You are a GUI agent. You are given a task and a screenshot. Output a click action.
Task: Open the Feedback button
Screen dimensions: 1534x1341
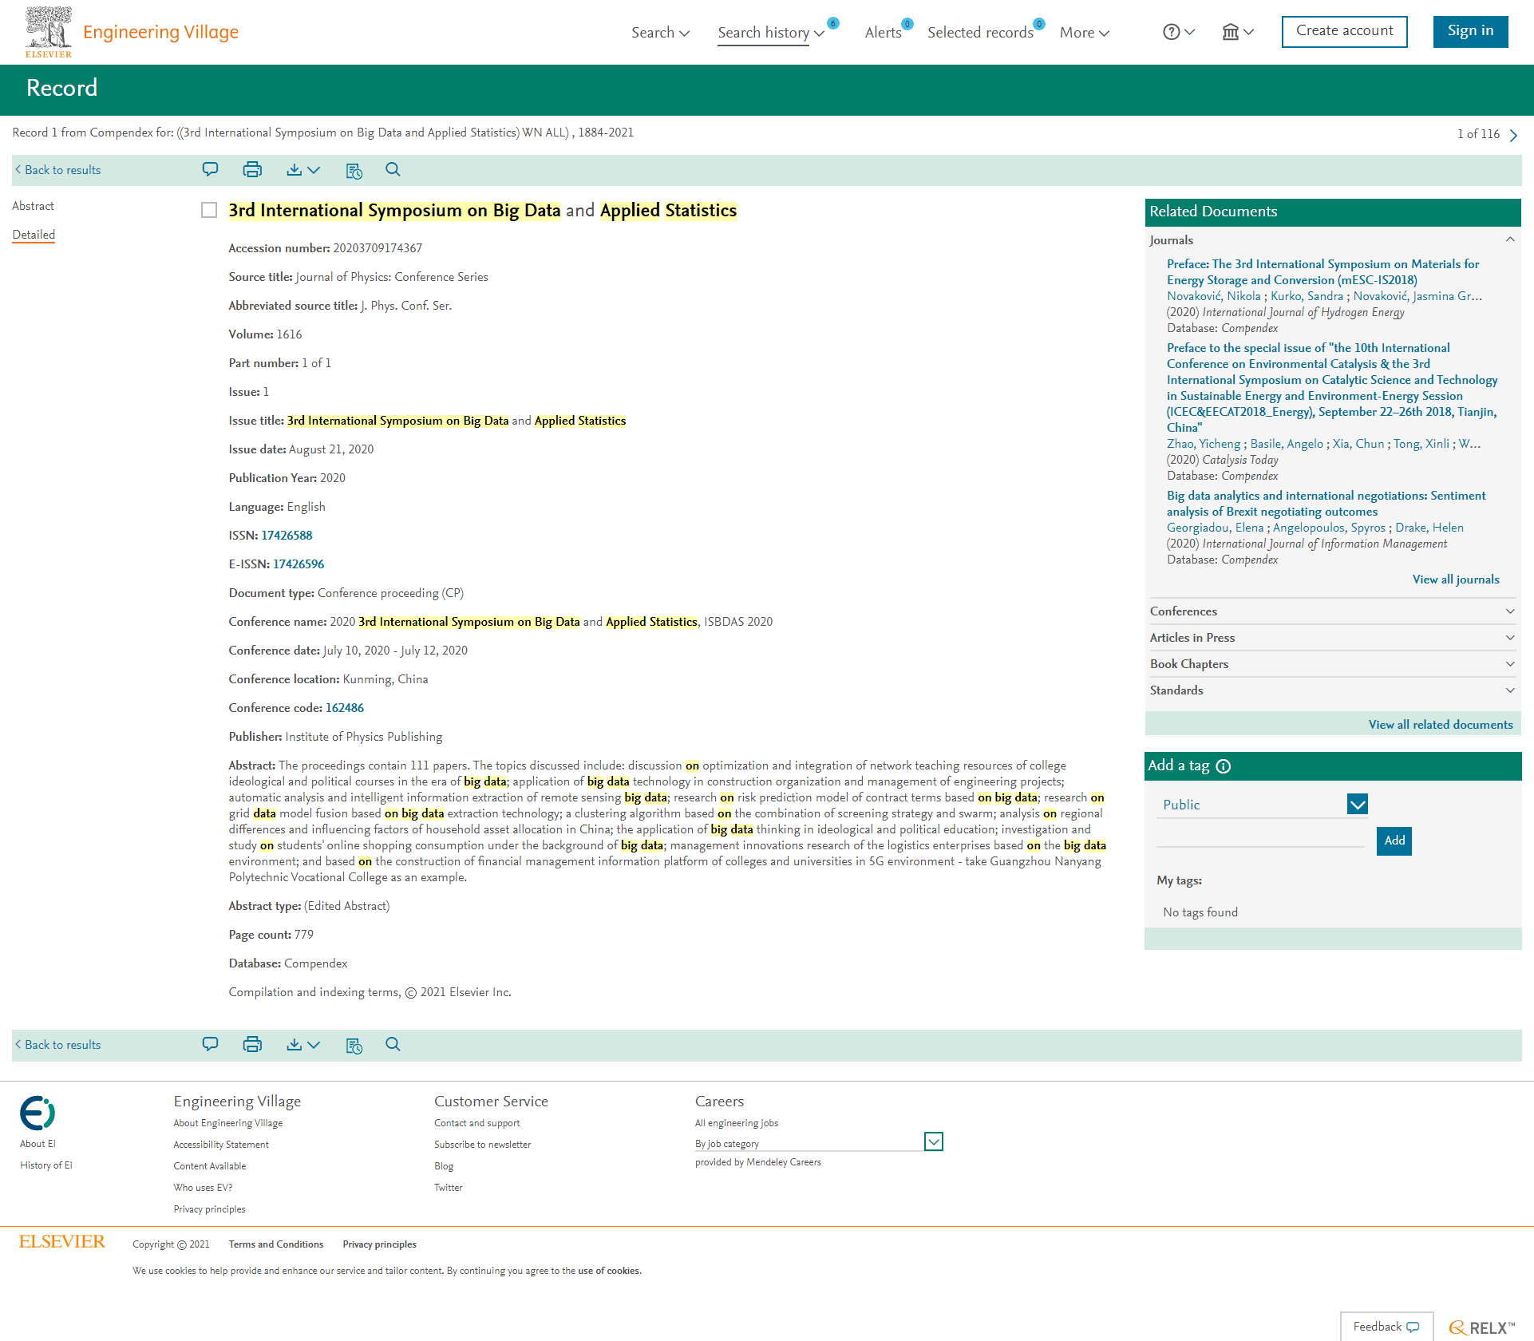(x=1386, y=1327)
